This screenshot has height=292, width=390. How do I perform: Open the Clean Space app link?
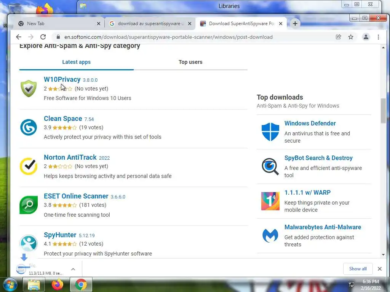click(x=63, y=119)
